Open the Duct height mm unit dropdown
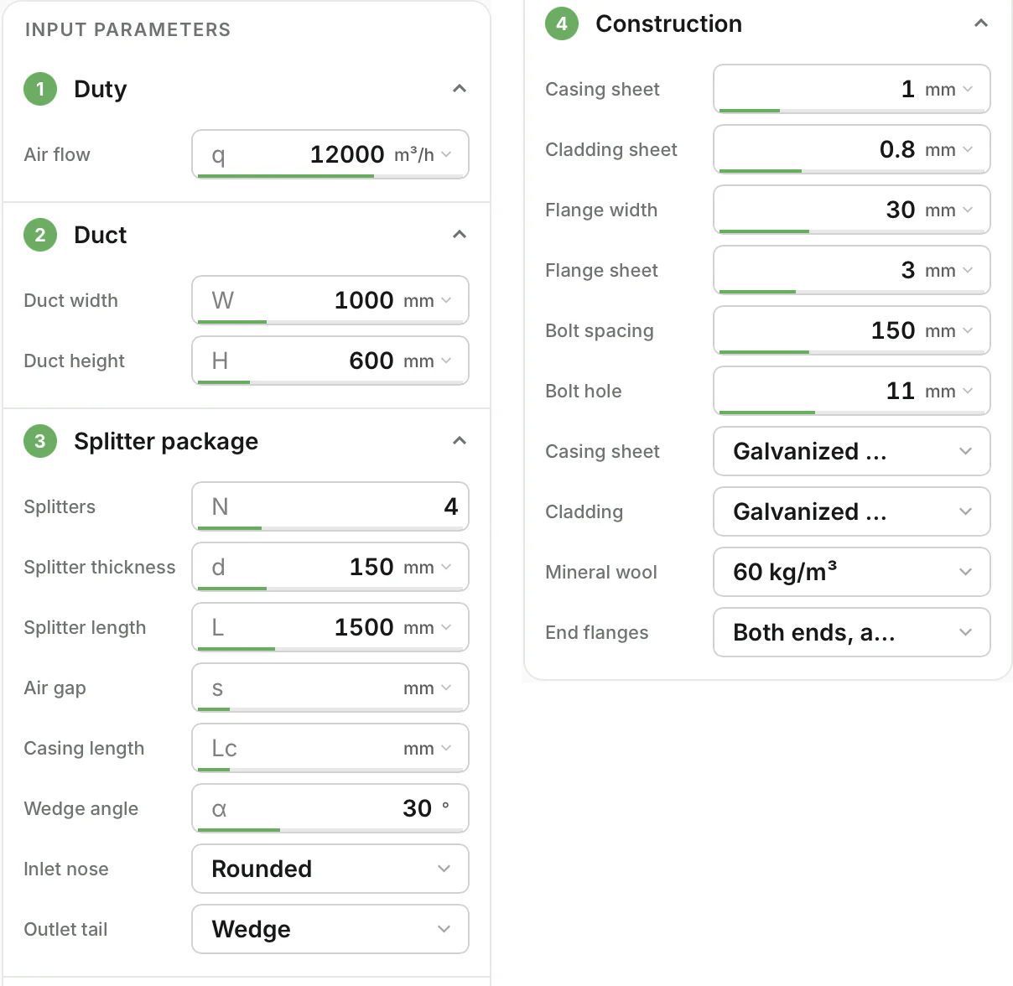Image resolution: width=1013 pixels, height=986 pixels. [x=428, y=361]
